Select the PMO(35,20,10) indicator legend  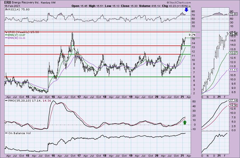point(28,101)
